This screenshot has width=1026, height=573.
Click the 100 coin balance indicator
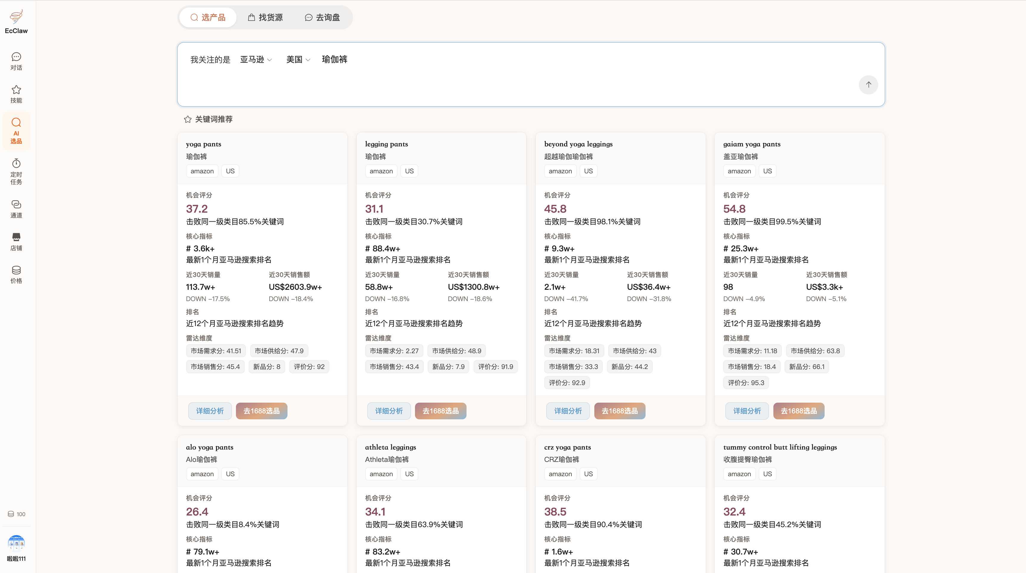pyautogui.click(x=16, y=514)
